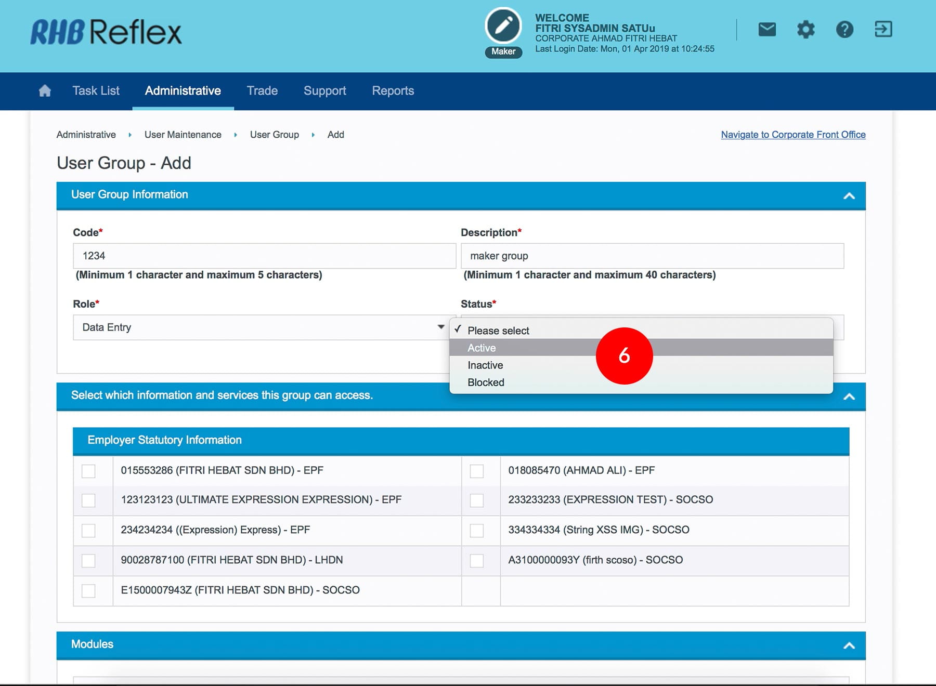Open the mail envelope inbox icon

tap(767, 30)
